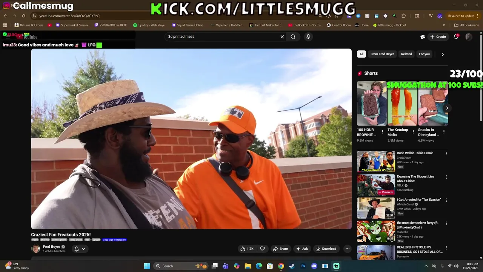Open the 100 HOUR BROWNIE short thumbnail

tap(372, 103)
